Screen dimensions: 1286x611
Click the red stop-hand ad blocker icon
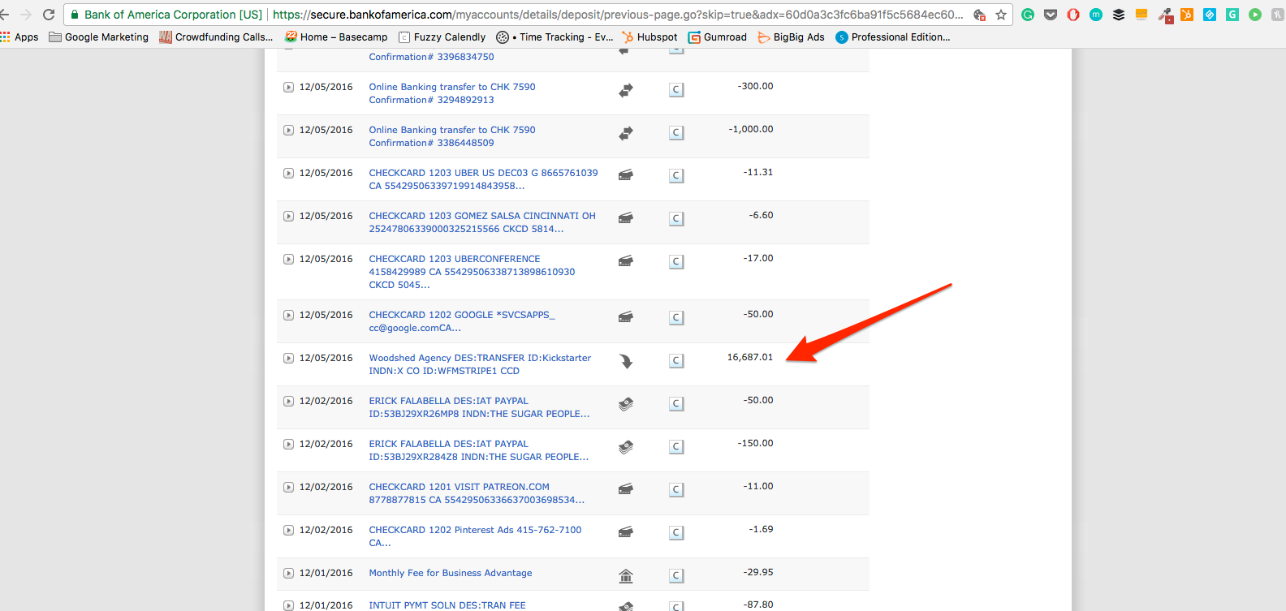(x=1073, y=15)
